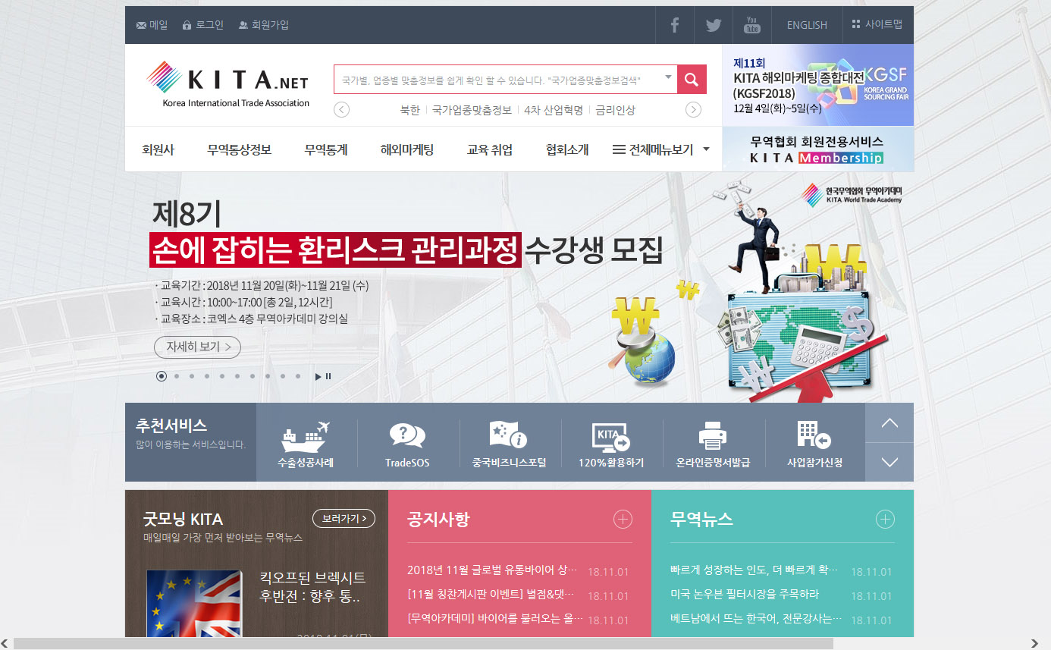Show previous recommended services (up chevron)
The height and width of the screenshot is (650, 1051).
tap(889, 422)
